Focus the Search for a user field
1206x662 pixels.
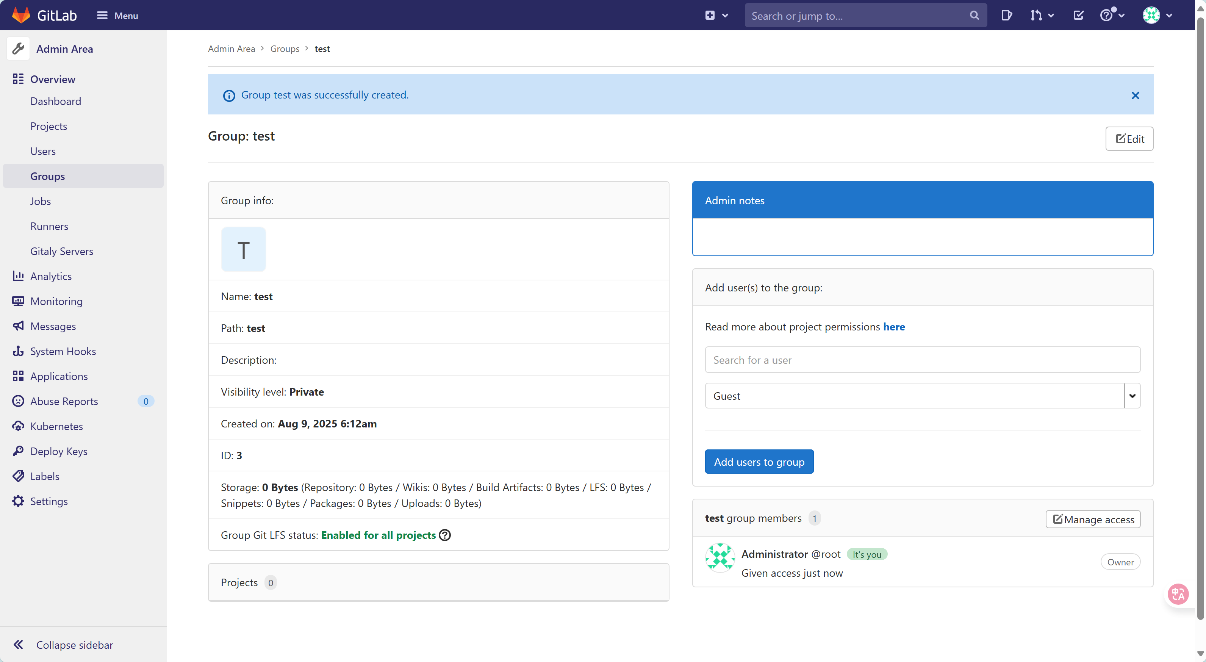click(x=922, y=360)
